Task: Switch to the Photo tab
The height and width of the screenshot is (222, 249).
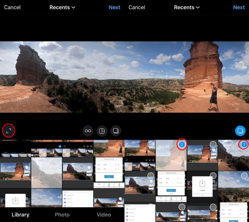Action: pos(62,215)
